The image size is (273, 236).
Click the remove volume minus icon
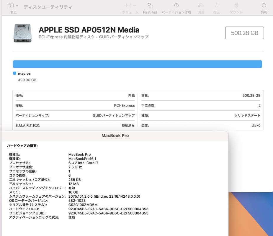134,5
